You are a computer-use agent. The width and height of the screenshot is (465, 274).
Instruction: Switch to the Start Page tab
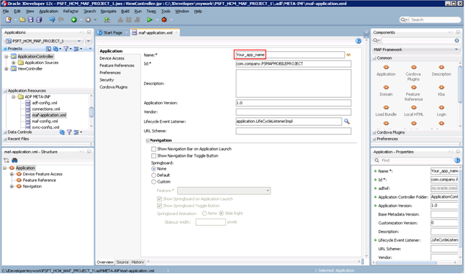coord(112,32)
